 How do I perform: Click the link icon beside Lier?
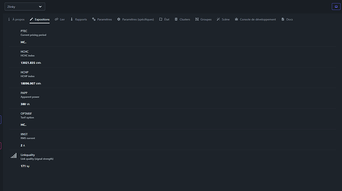point(57,19)
